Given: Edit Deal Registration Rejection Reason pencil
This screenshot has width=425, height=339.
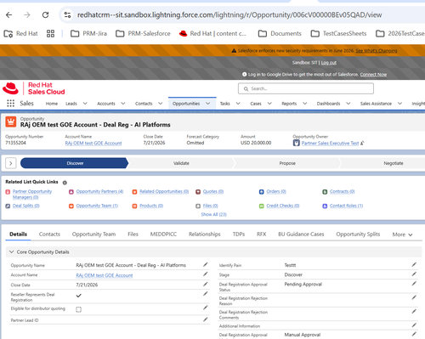Looking at the screenshot, I should [x=414, y=297].
